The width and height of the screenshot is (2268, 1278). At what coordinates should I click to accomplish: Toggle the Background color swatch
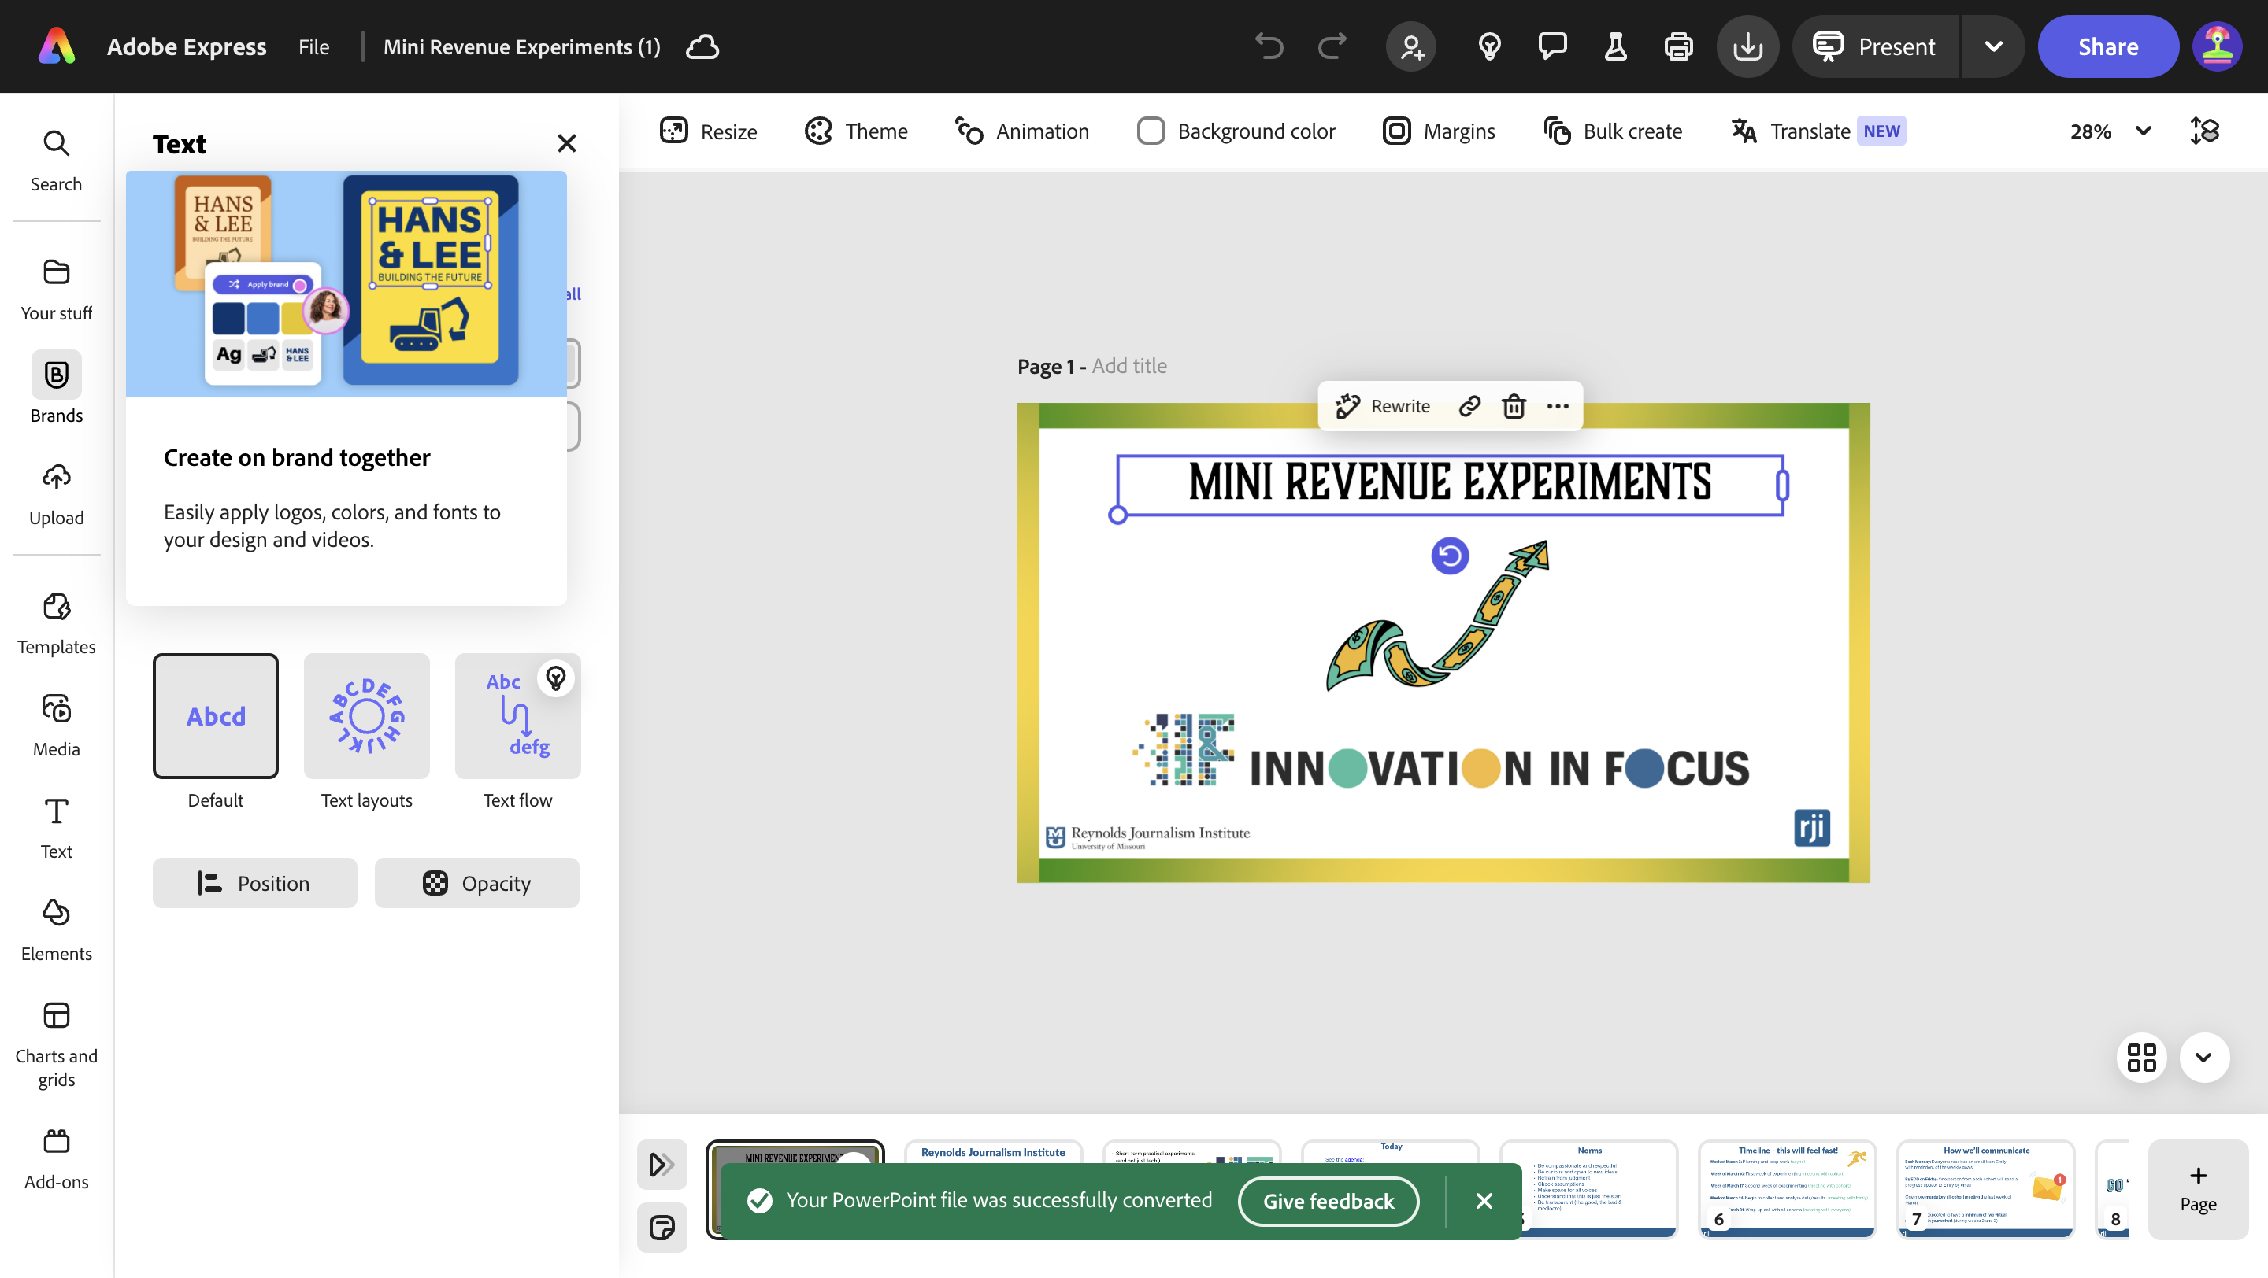(x=1151, y=131)
